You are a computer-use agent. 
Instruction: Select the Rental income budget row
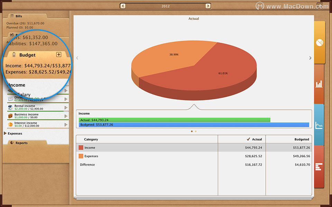[x=38, y=108]
